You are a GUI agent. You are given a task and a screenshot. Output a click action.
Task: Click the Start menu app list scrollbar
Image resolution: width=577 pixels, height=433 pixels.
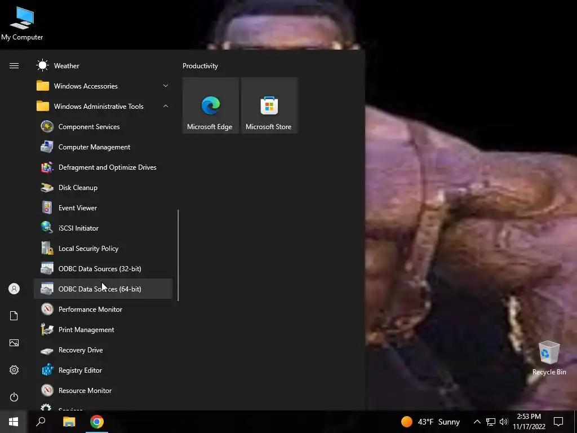[x=178, y=255]
